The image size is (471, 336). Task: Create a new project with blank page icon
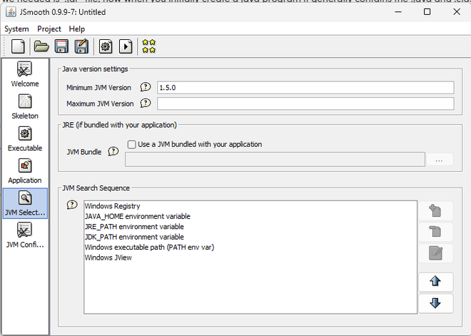[18, 46]
